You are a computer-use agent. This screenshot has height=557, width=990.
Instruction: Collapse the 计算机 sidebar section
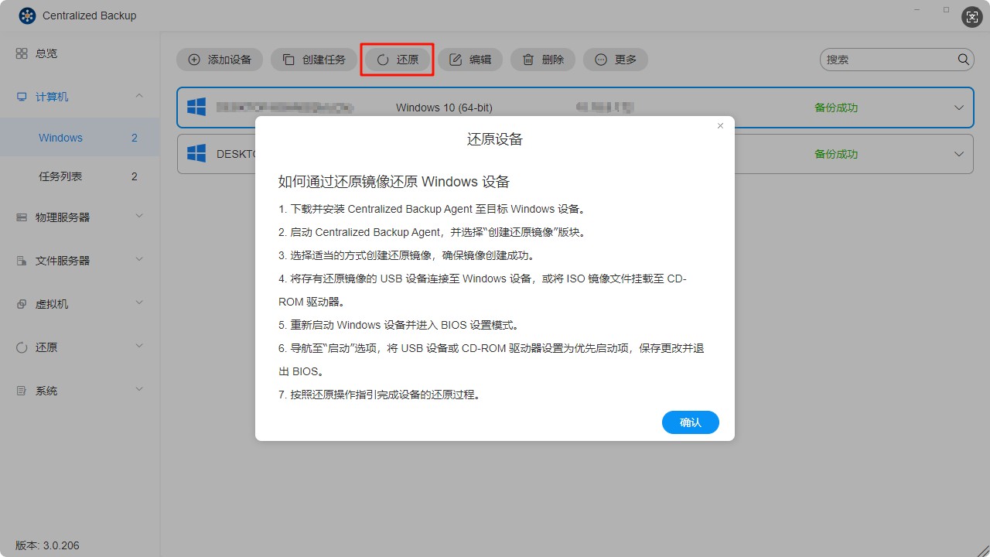138,96
